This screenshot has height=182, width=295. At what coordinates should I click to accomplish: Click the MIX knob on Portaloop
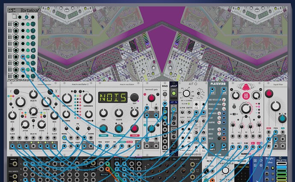pos(27,17)
